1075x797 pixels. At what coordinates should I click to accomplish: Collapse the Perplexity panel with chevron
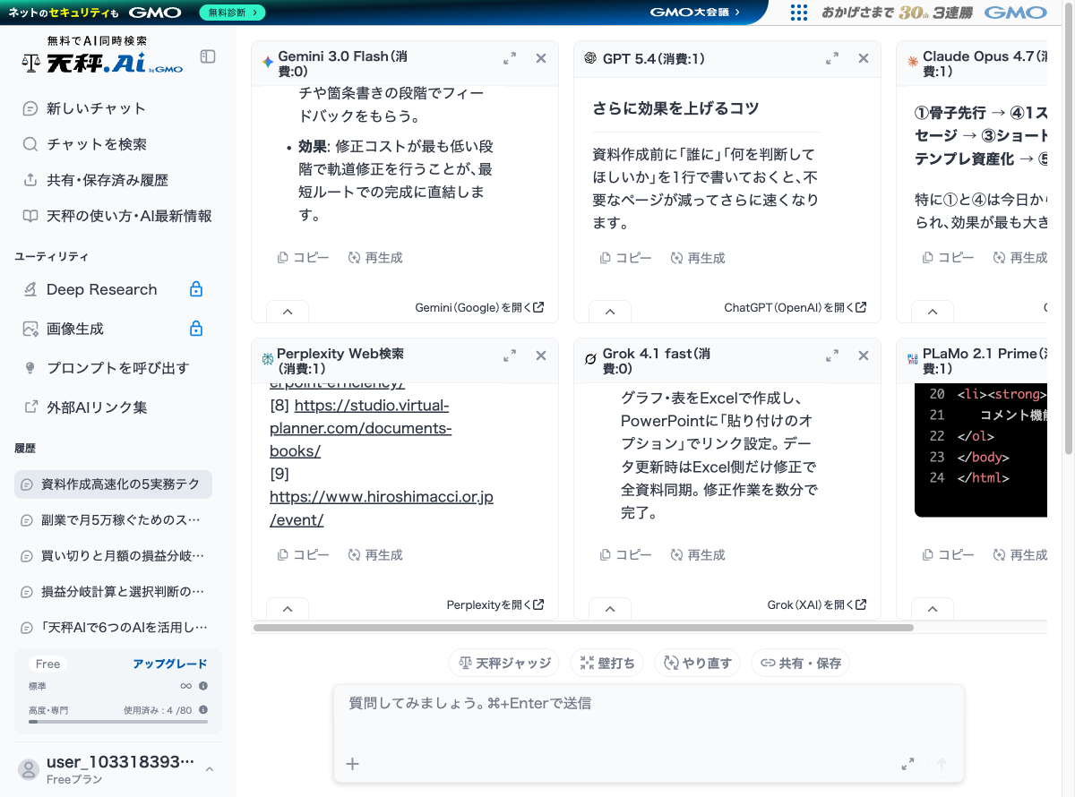[288, 609]
